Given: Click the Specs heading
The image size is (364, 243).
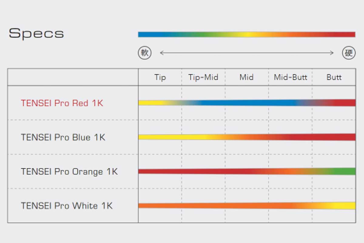Looking at the screenshot, I should (x=36, y=33).
